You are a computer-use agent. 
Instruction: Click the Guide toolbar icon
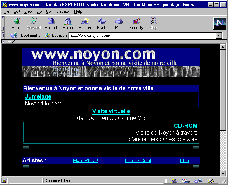pos(102,23)
